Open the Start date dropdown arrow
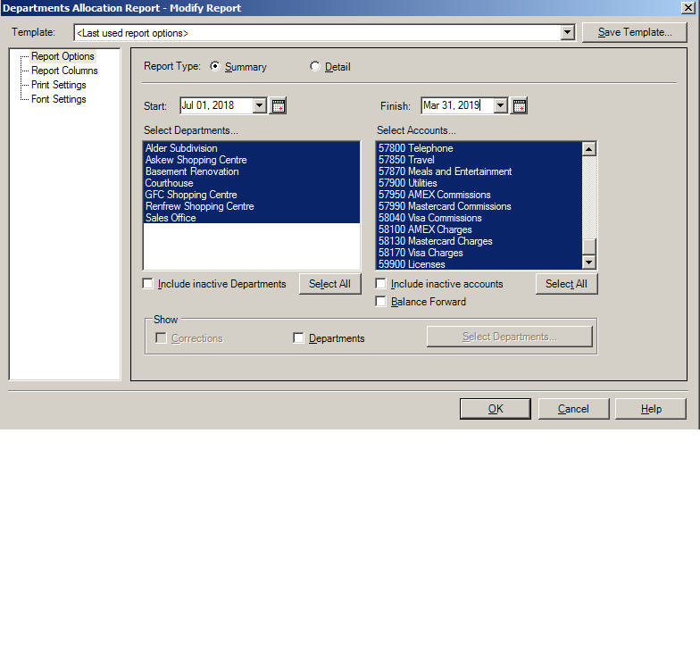700x650 pixels. coord(259,105)
